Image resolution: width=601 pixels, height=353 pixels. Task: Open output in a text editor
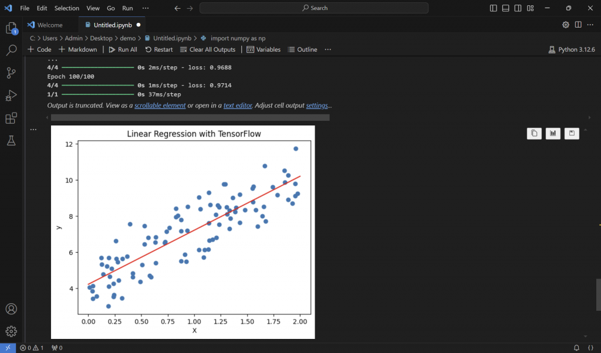click(238, 106)
